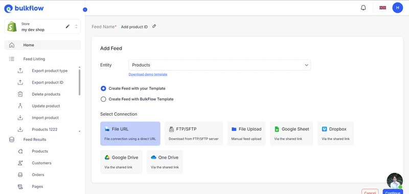Switch store using up-down arrows
Image resolution: width=409 pixels, height=194 pixels.
(76, 27)
